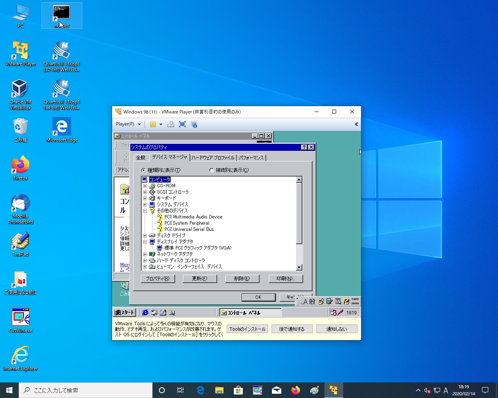This screenshot has width=498, height=398.
Task: Collapse the VMware toolbar with the double chevron
Action: (x=356, y=124)
